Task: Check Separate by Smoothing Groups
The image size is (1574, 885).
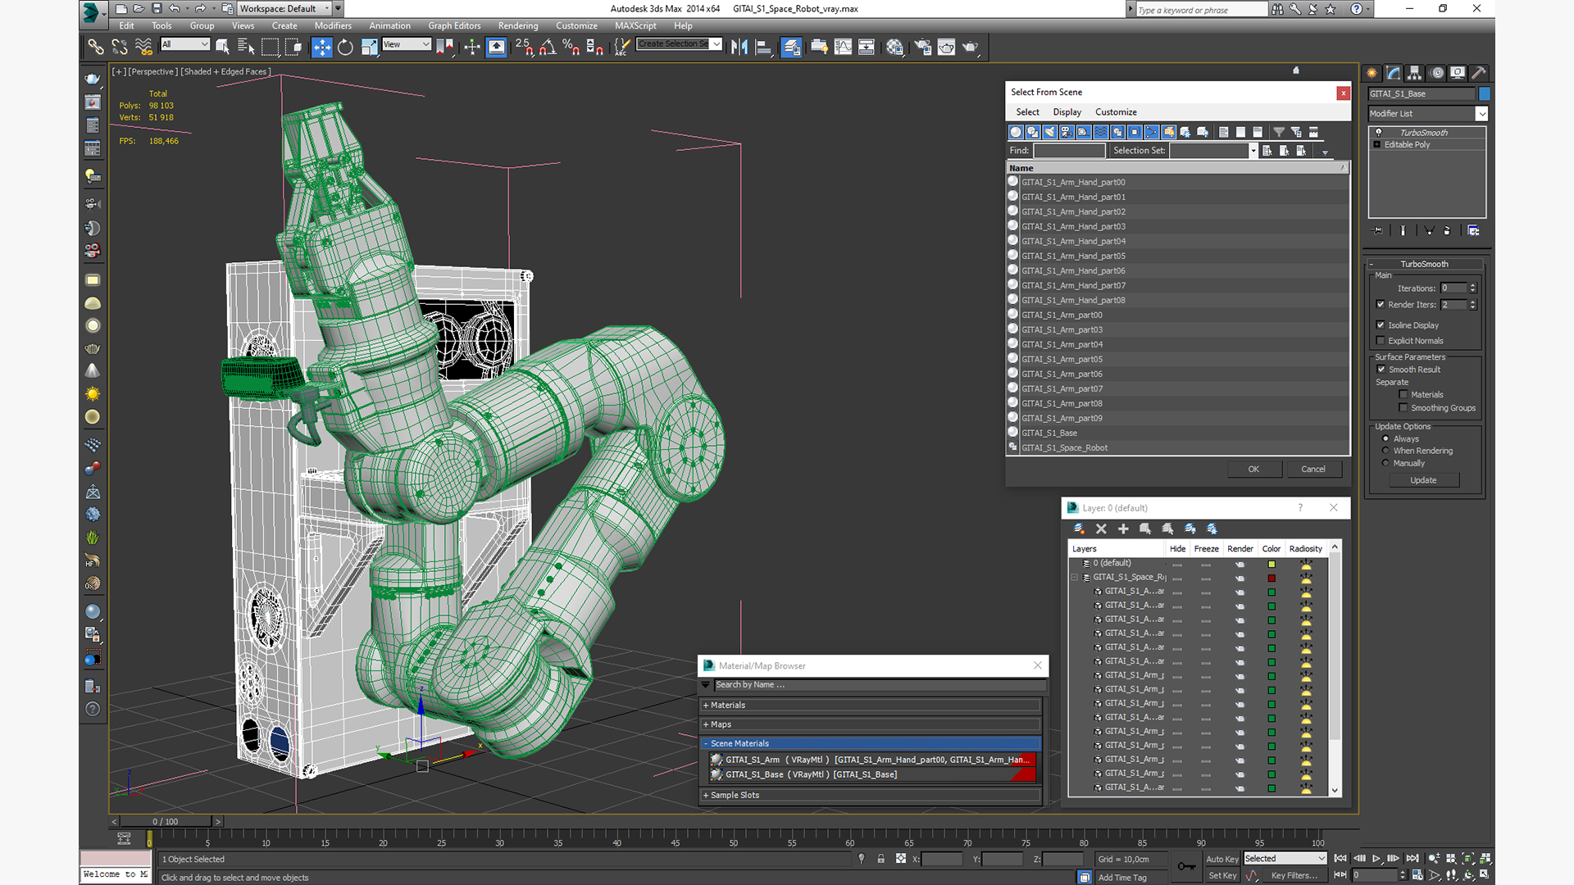Action: [1403, 408]
